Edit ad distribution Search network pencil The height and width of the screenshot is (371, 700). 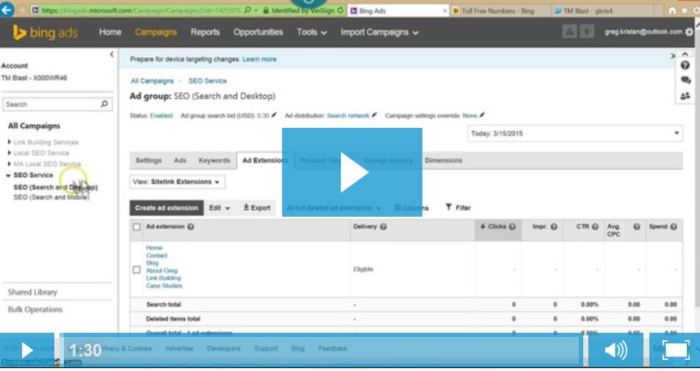pos(374,115)
